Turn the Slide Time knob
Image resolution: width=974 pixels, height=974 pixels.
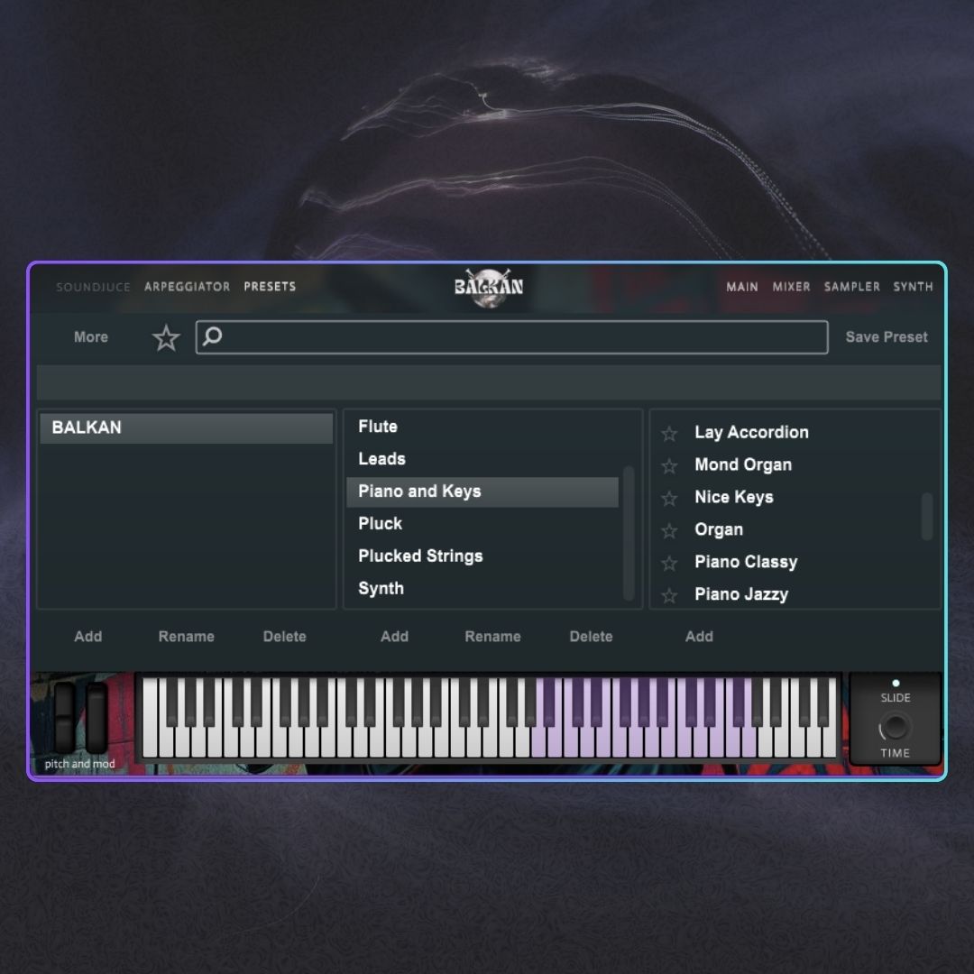coord(895,727)
